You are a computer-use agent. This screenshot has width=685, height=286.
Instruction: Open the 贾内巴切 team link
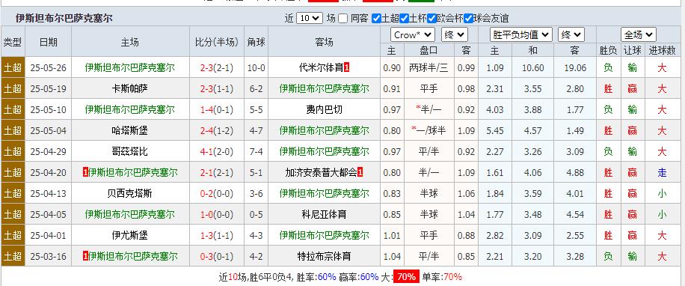point(324,110)
